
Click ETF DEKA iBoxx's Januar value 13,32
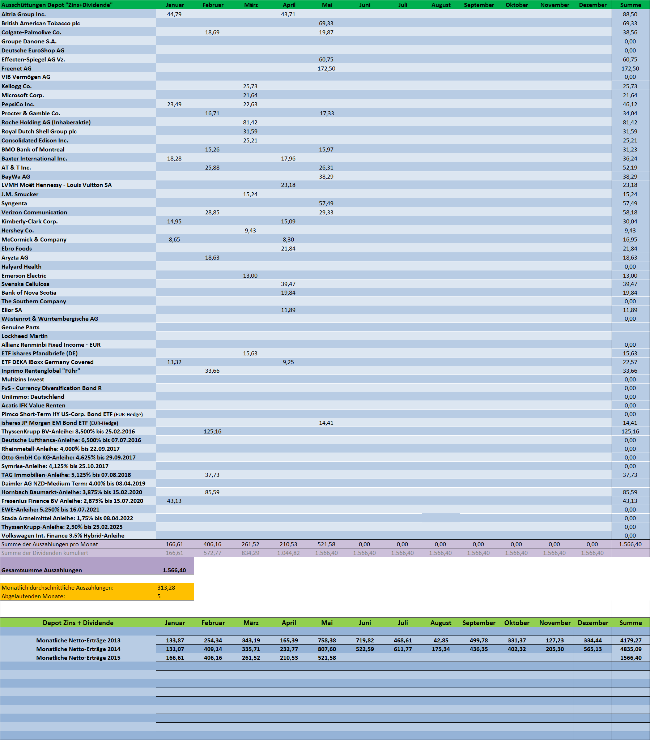pos(174,363)
